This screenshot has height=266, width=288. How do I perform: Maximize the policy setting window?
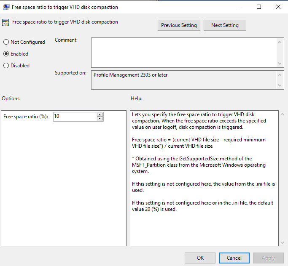(259, 7)
